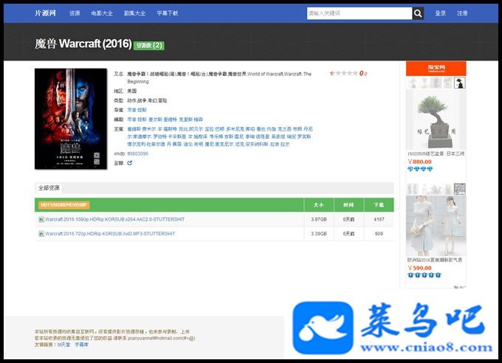Open the 资源 navigation menu item
The image size is (502, 363).
[x=75, y=13]
